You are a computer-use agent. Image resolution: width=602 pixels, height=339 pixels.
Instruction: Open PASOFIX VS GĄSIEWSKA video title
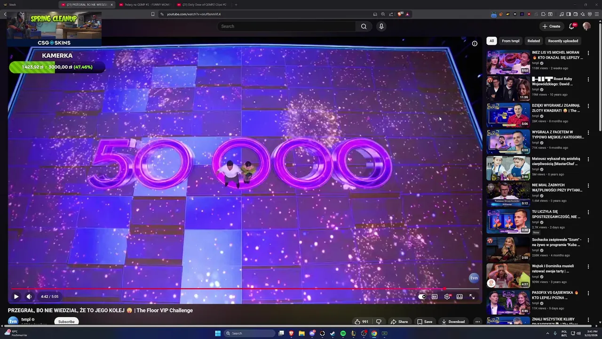click(555, 295)
